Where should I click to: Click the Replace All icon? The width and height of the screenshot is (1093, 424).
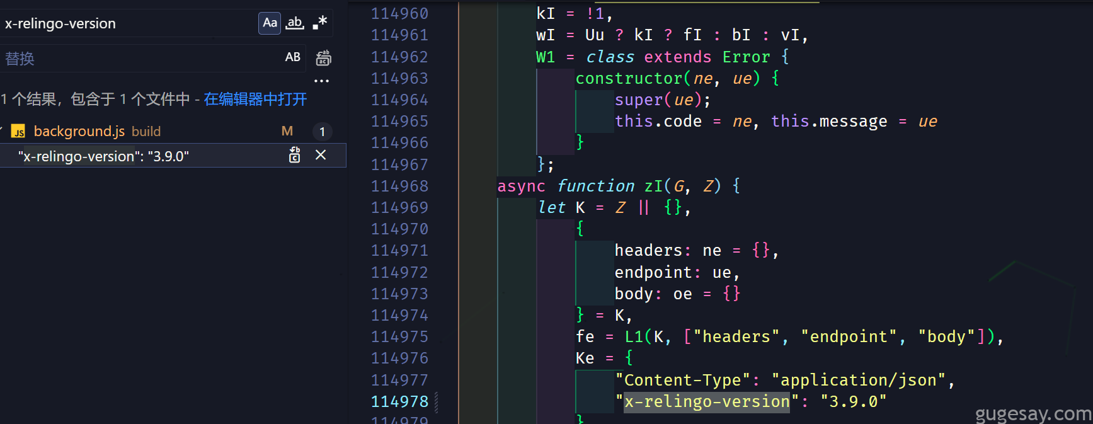click(323, 58)
